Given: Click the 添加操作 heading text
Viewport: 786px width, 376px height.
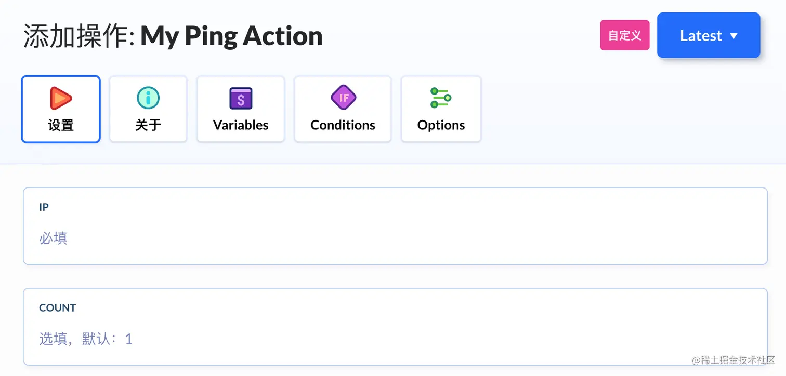Looking at the screenshot, I should pyautogui.click(x=78, y=36).
